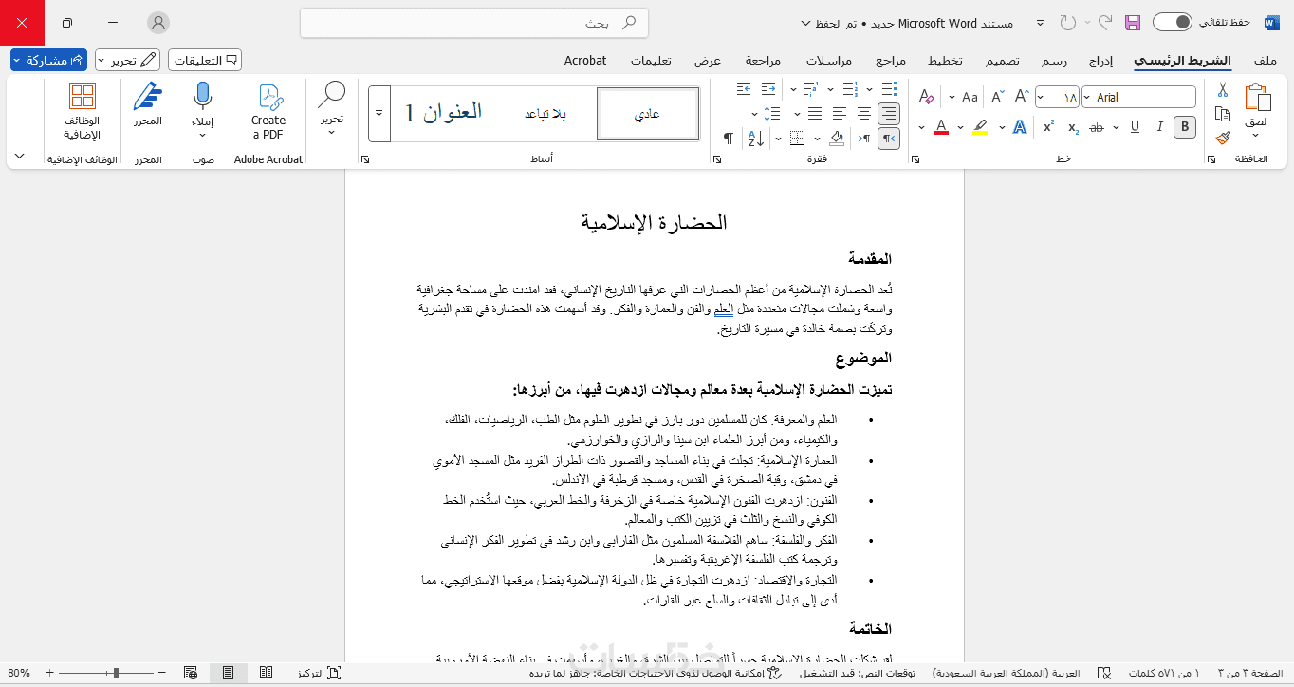Screen dimensions: 1294x687
Task: Toggle Bold formatting
Action: pos(1184,127)
